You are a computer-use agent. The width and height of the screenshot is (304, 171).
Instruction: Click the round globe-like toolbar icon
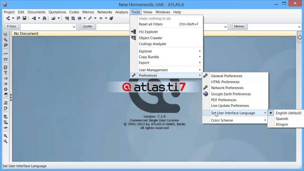[80, 18]
